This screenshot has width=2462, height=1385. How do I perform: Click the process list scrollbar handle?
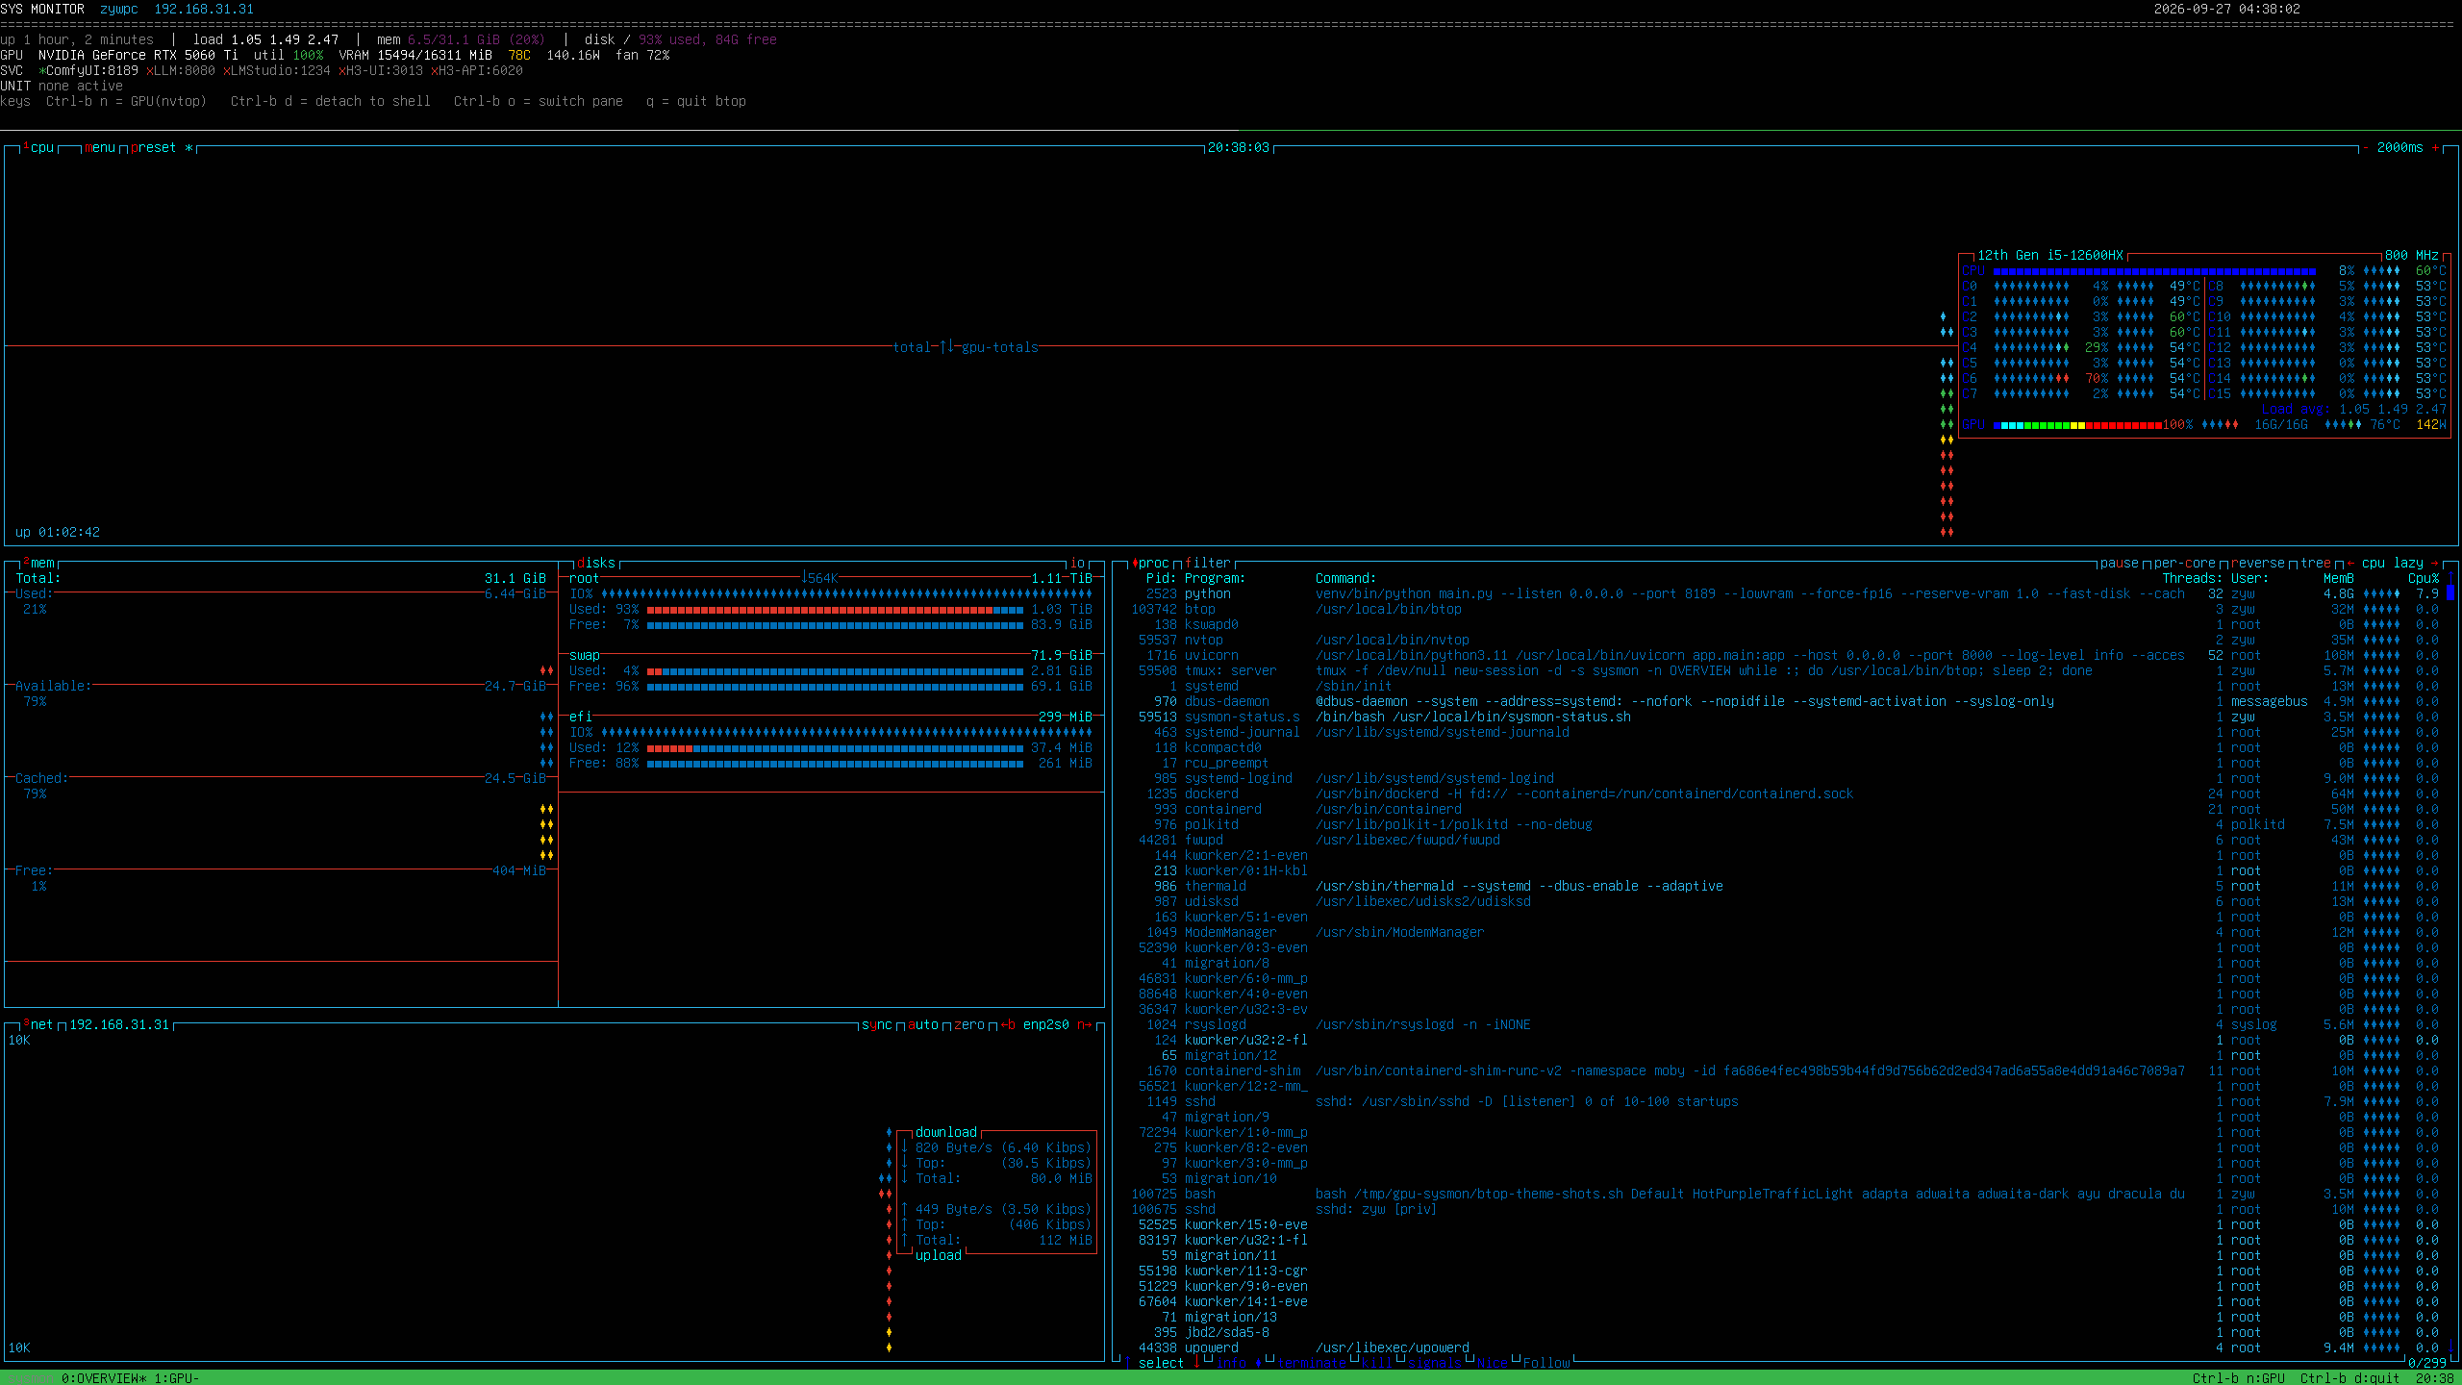[2450, 593]
